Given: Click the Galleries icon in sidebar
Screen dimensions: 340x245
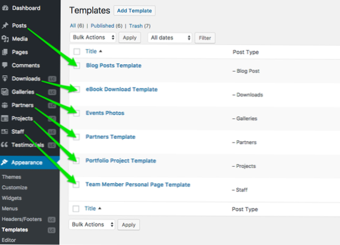Looking at the screenshot, I should (5, 92).
